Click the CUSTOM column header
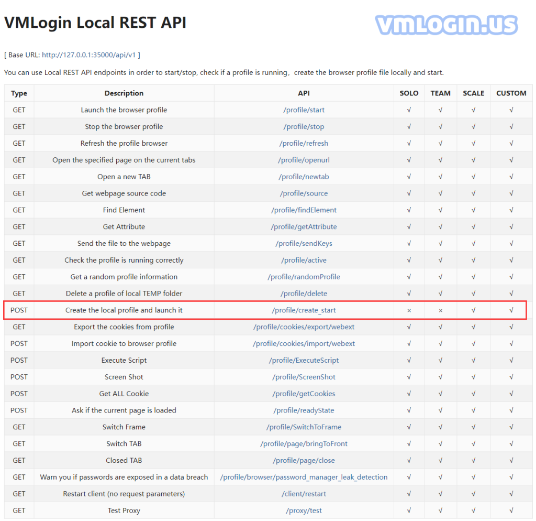This screenshot has width=536, height=521. 511,93
